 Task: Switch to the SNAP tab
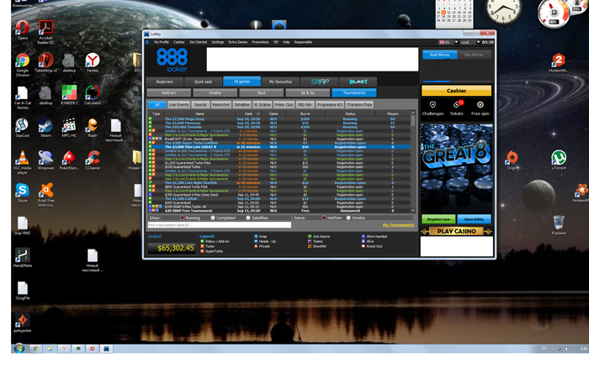319,81
